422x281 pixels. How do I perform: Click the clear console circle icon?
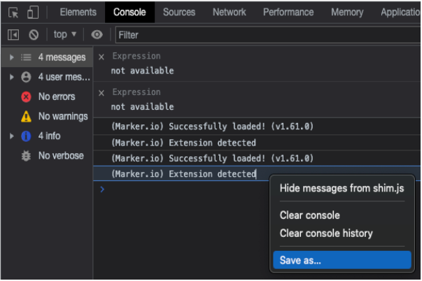(33, 34)
